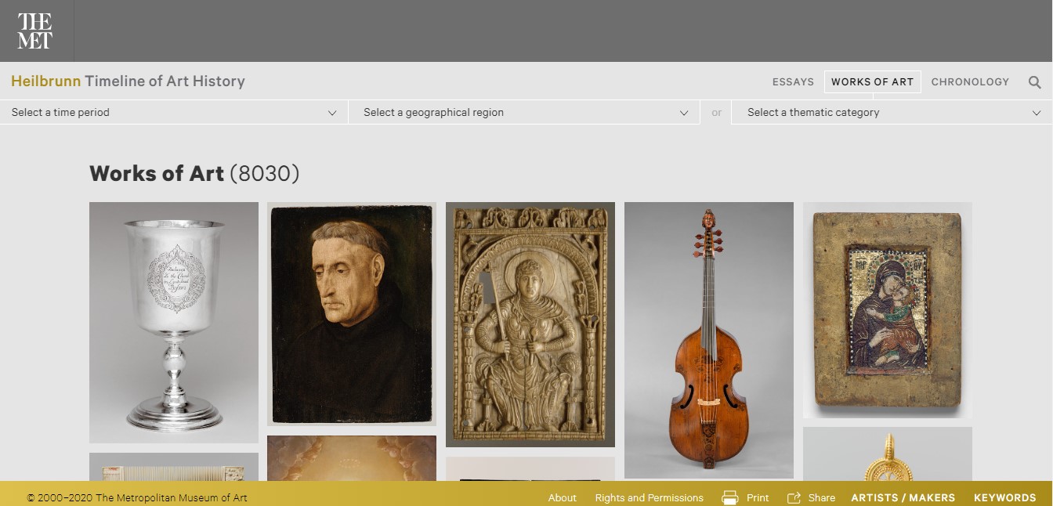
Task: Open Rights and Permissions link
Action: coord(649,497)
